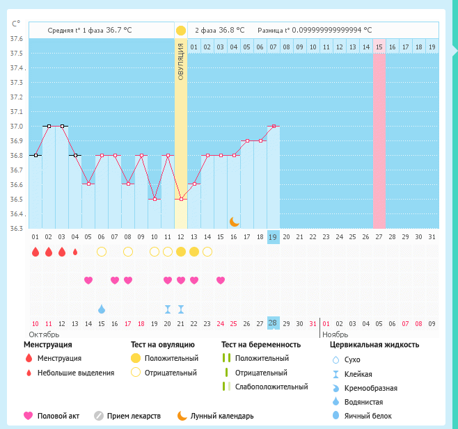Image resolution: width=458 pixels, height=429 pixels.
Task: Click the pink column for phase day 15
Action: 379,139
